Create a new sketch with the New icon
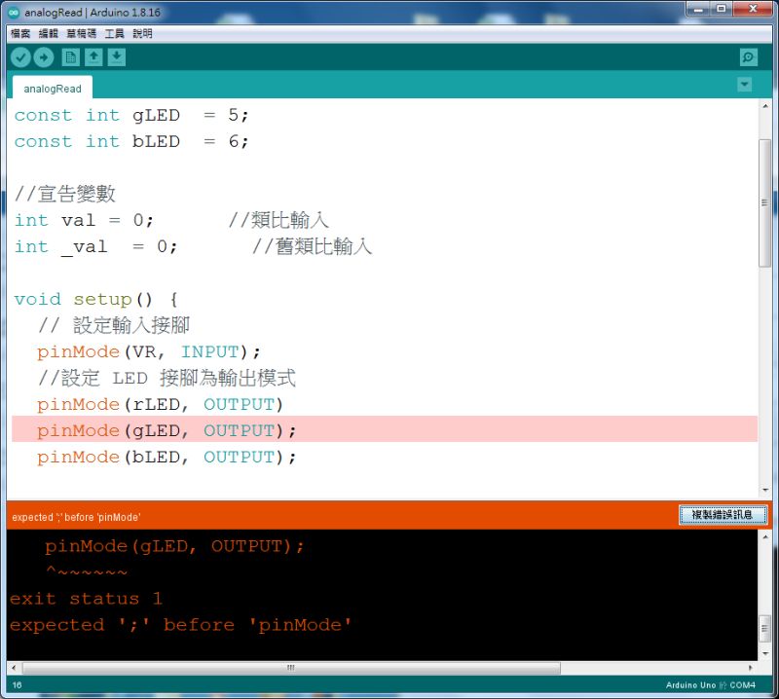779x699 pixels. point(70,56)
